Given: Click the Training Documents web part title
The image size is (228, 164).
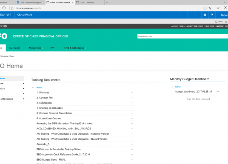Looking at the screenshot, I should [x=46, y=80].
